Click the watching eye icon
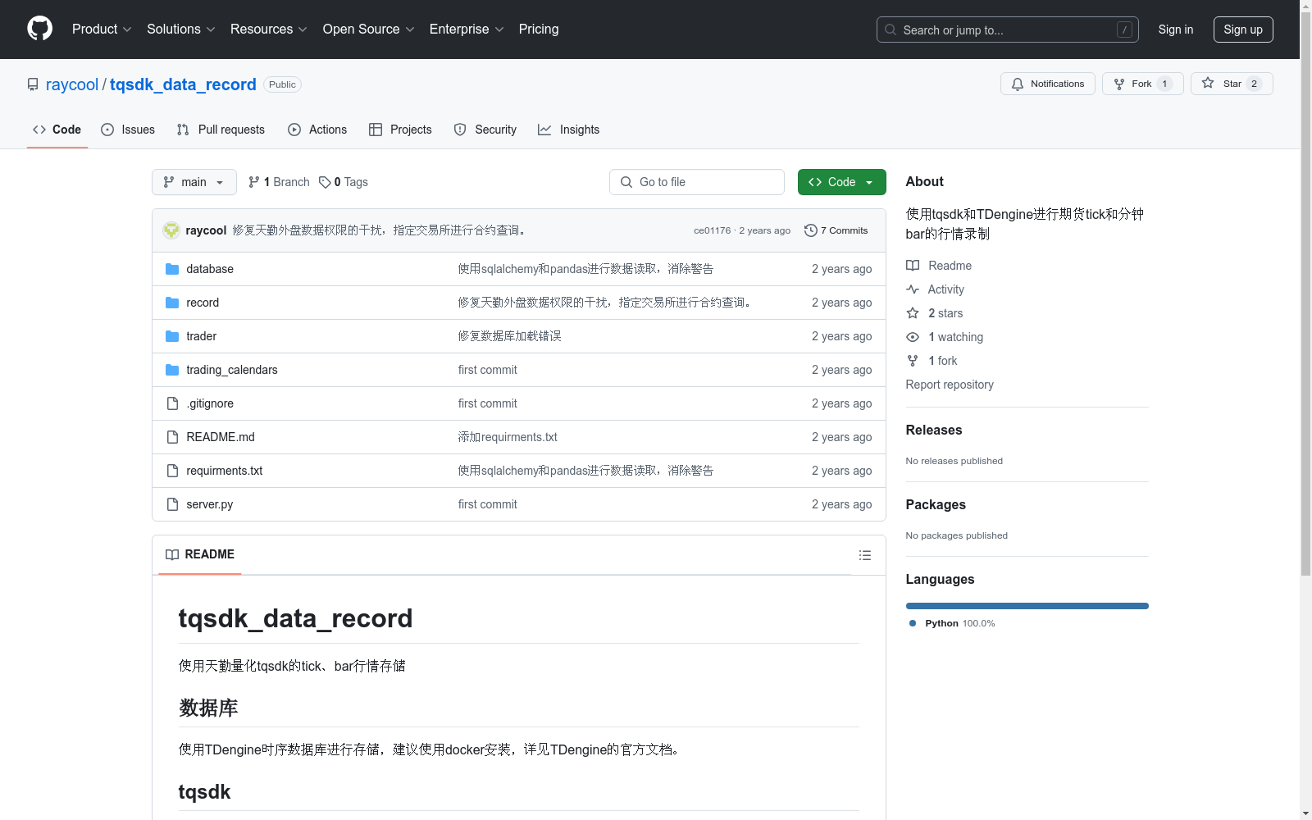Viewport: 1312px width, 820px height. coord(913,337)
